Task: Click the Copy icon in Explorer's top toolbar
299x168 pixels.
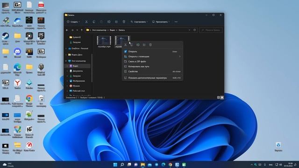Action: (94, 22)
